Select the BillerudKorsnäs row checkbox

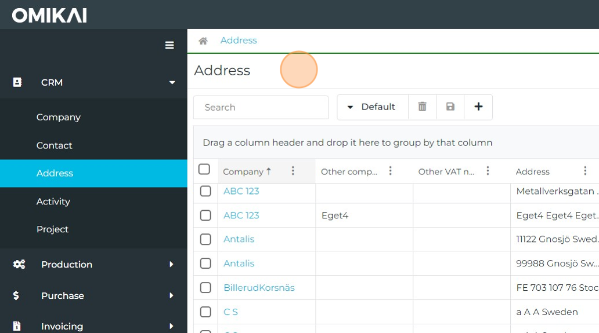click(x=205, y=288)
